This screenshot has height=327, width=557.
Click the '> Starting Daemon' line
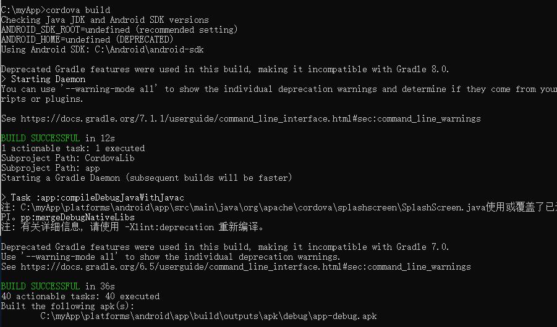[x=43, y=79]
